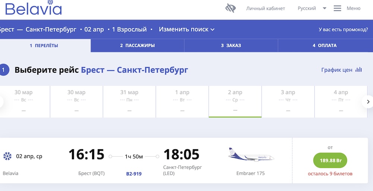Viewport: 373px width, 191px height.
Task: Click У вас есть промокод? link
Action: tap(343, 29)
